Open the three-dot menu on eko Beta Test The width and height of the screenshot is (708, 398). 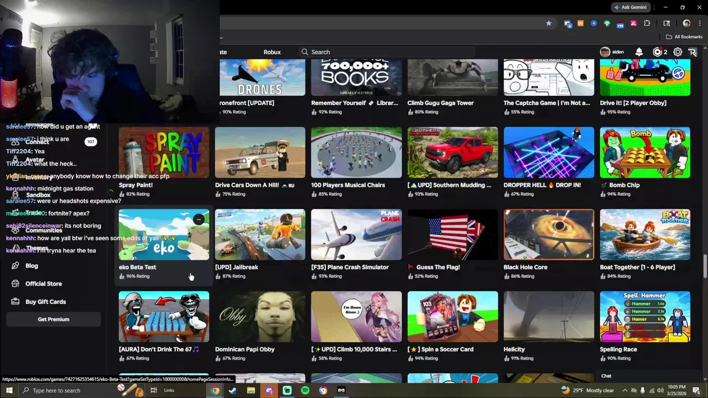point(199,219)
